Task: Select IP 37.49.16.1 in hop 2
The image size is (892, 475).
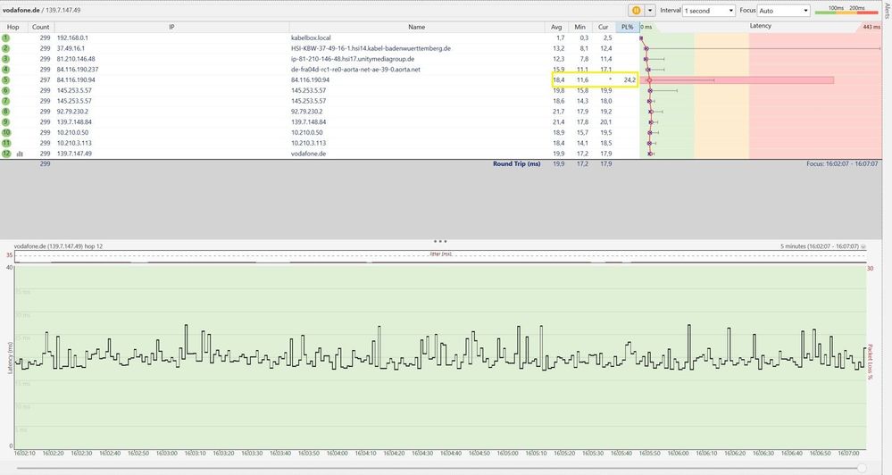Action: pos(71,48)
